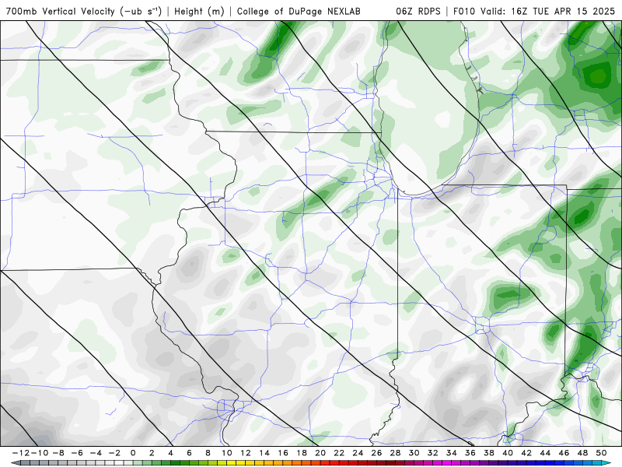Viewport: 622px width, 467px height.
Task: Click the 50 label on the color scale
Action: click(x=601, y=453)
